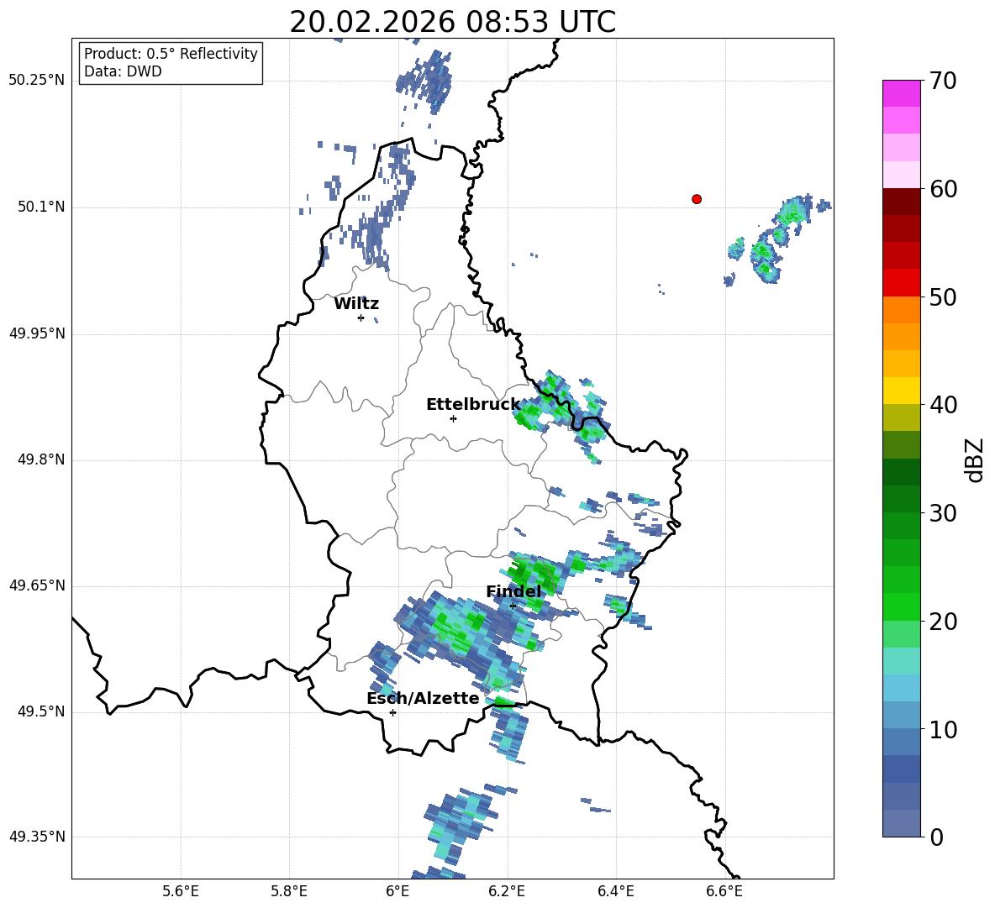Click the 30 tick label on colorbar
995x908 pixels.
click(943, 513)
